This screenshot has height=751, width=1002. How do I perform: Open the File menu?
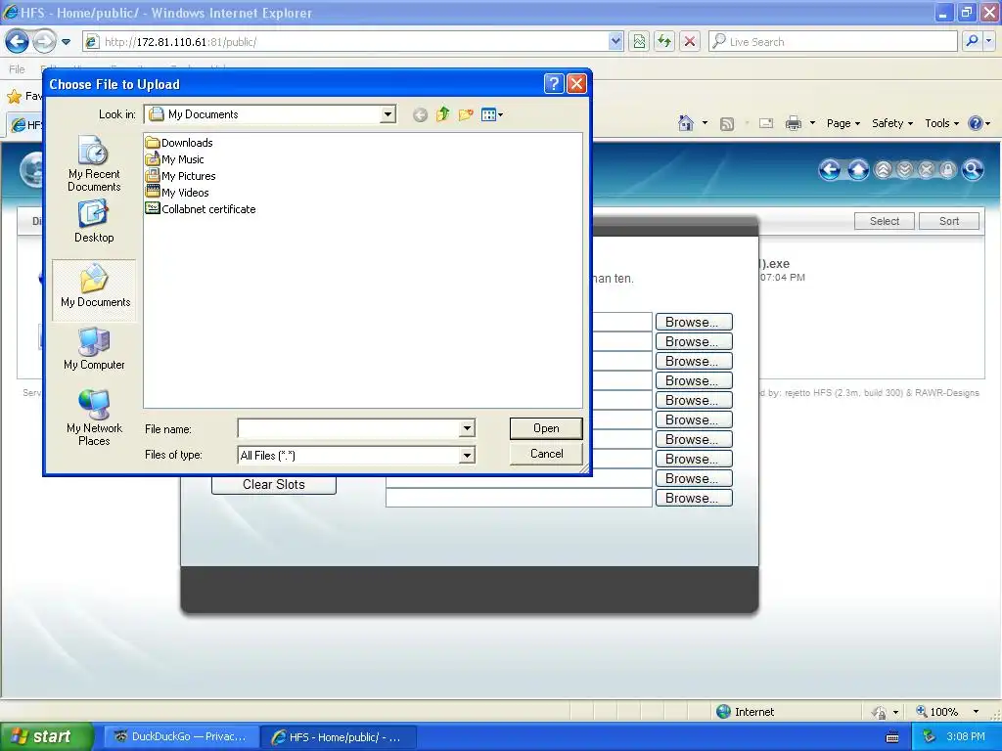[x=18, y=69]
